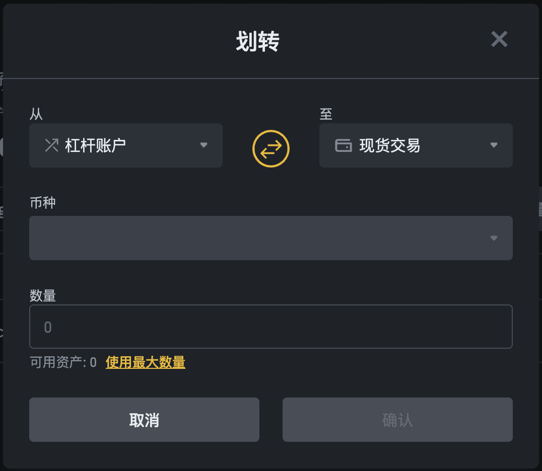Click the 划转 dialog title
The height and width of the screenshot is (471, 542).
[x=258, y=41]
